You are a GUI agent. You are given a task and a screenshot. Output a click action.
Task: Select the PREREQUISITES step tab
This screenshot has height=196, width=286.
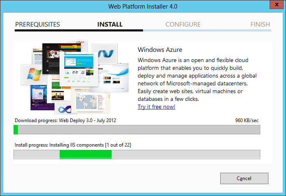pos(38,24)
